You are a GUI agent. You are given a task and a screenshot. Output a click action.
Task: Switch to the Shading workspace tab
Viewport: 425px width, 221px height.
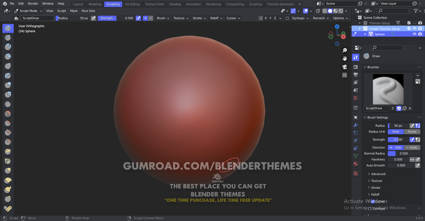coord(175,4)
